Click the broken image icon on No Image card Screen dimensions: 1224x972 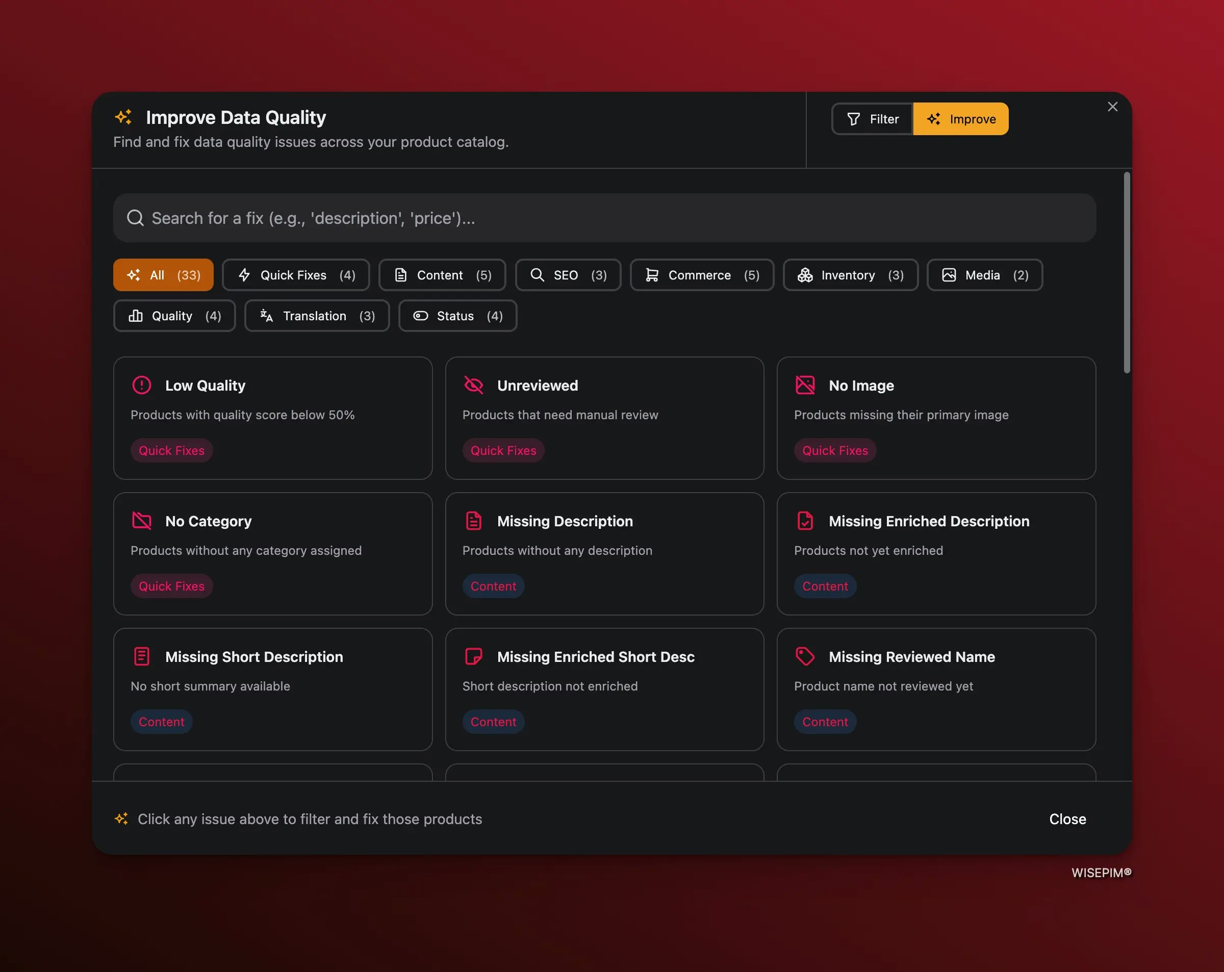click(805, 385)
